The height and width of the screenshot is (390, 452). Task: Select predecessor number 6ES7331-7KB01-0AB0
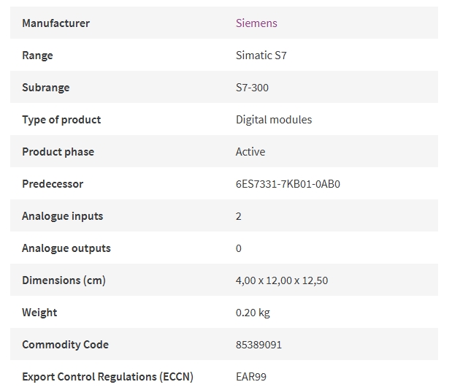point(288,184)
